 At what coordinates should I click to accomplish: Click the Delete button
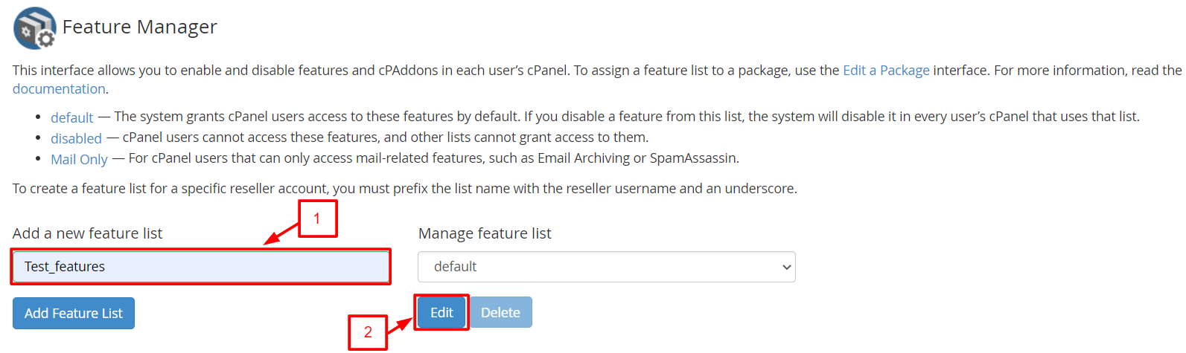[500, 313]
